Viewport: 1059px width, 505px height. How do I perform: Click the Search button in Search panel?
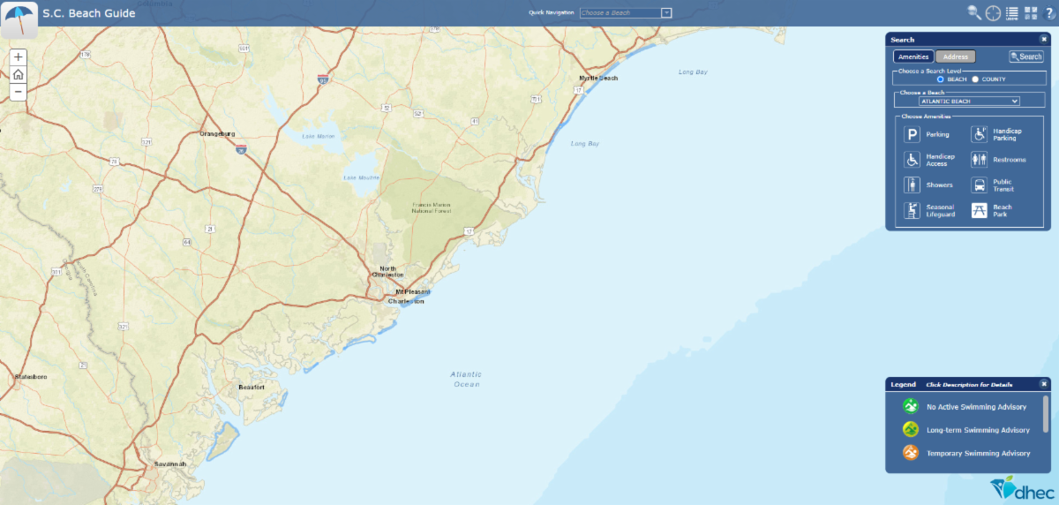pyautogui.click(x=1026, y=57)
